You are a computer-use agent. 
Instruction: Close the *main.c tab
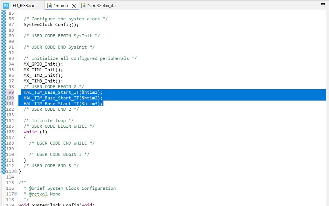click(x=74, y=6)
